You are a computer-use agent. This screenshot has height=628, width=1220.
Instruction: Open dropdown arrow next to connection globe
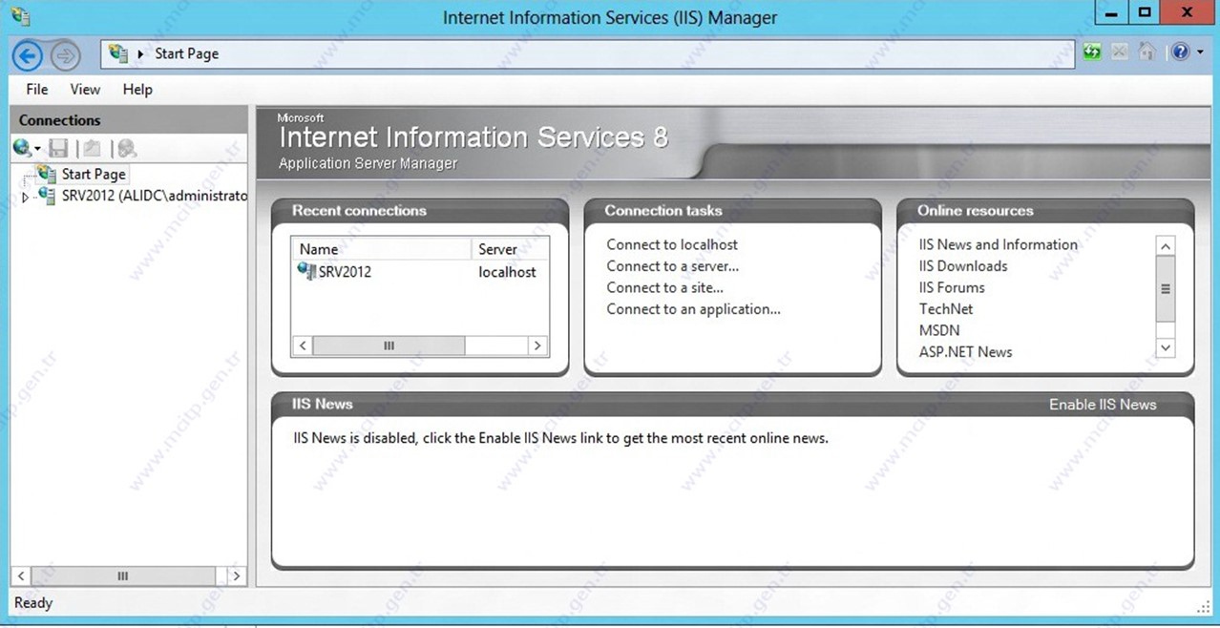[37, 149]
